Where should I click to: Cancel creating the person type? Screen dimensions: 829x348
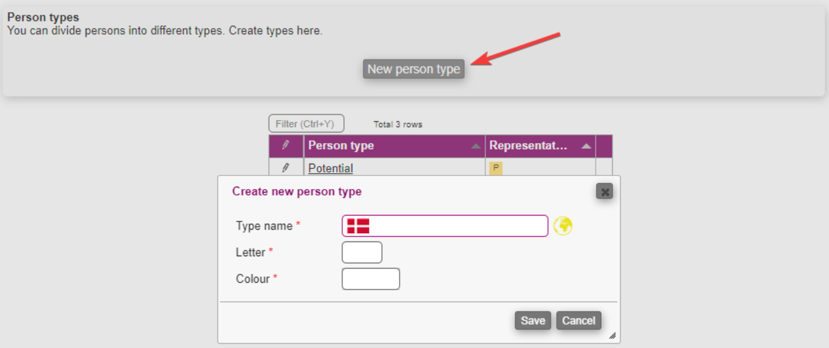click(x=578, y=320)
